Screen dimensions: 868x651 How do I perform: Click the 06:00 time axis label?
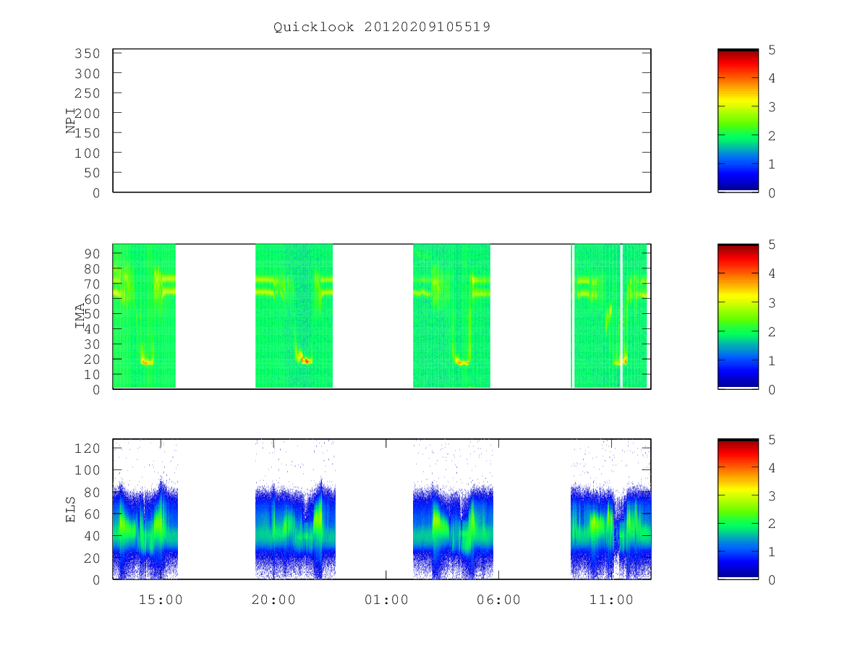(x=498, y=600)
